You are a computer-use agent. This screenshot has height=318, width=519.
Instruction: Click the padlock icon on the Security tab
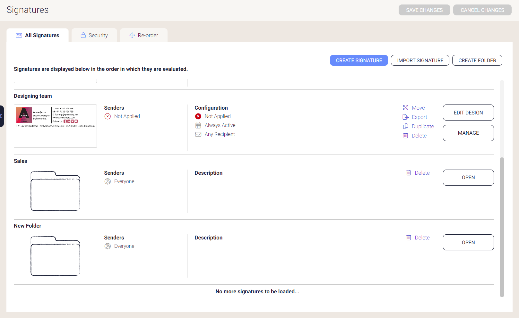pyautogui.click(x=83, y=35)
